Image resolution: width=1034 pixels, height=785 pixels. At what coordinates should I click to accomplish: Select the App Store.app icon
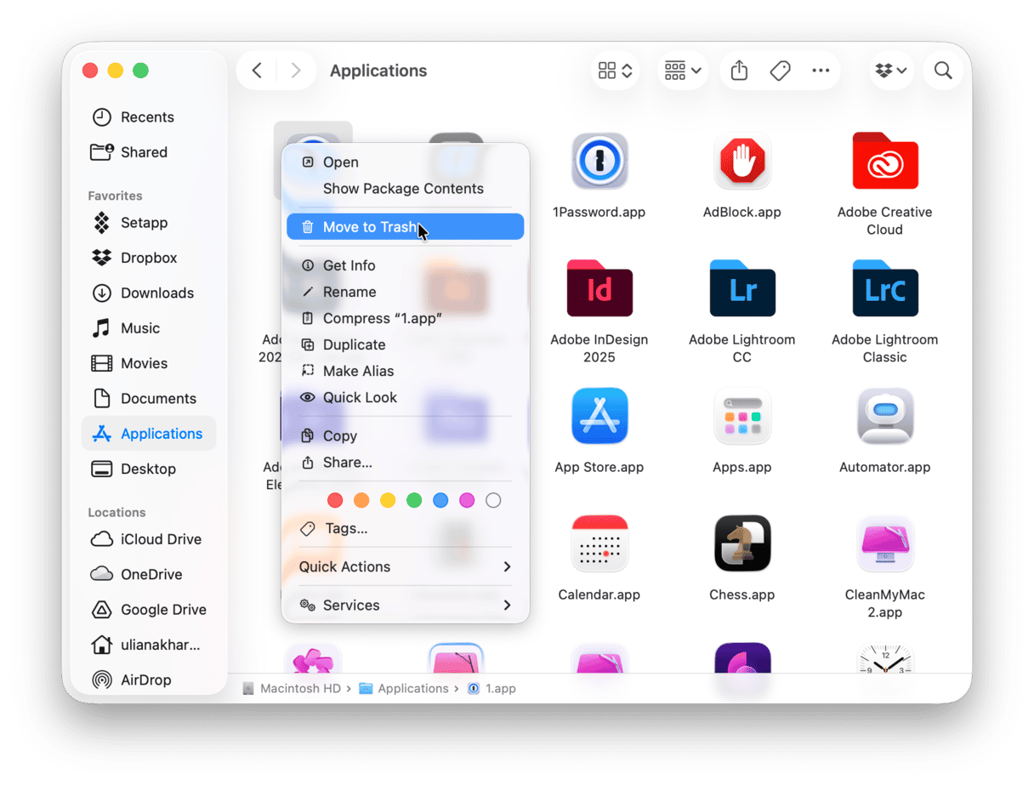599,416
